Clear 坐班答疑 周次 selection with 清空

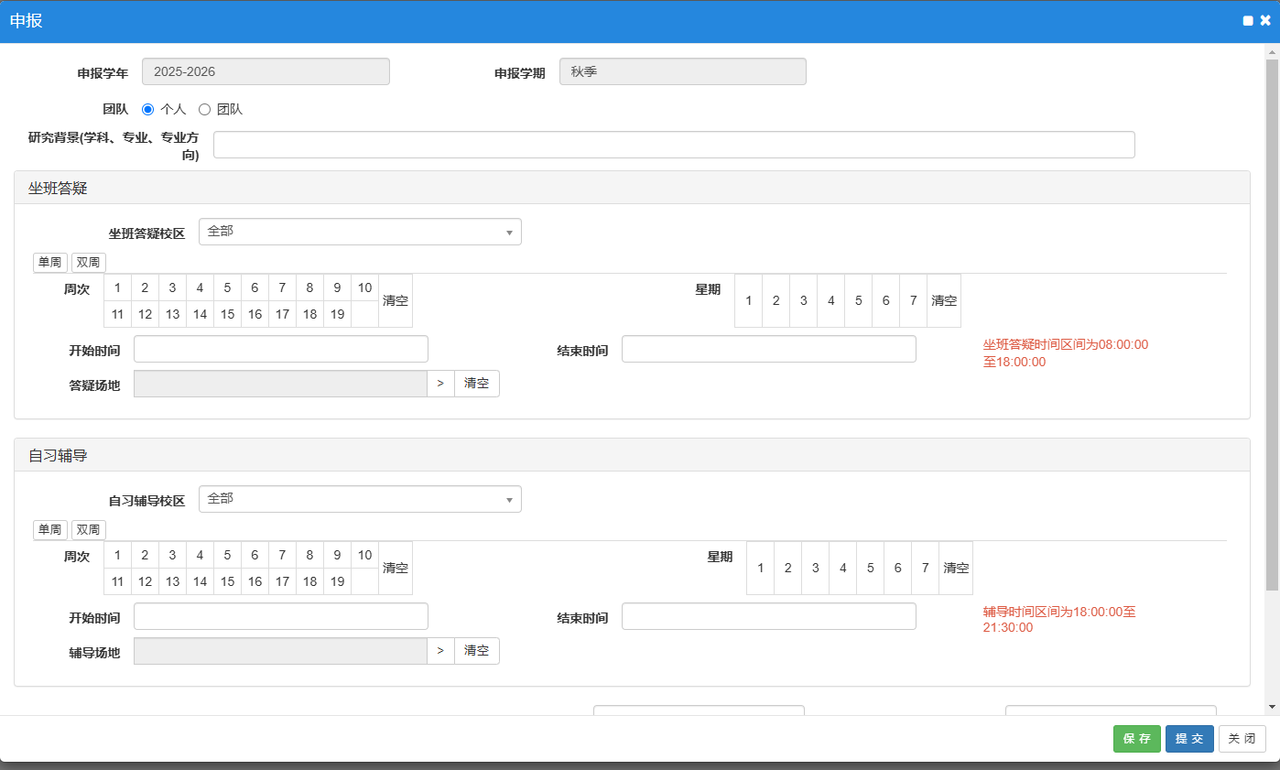pyautogui.click(x=396, y=300)
